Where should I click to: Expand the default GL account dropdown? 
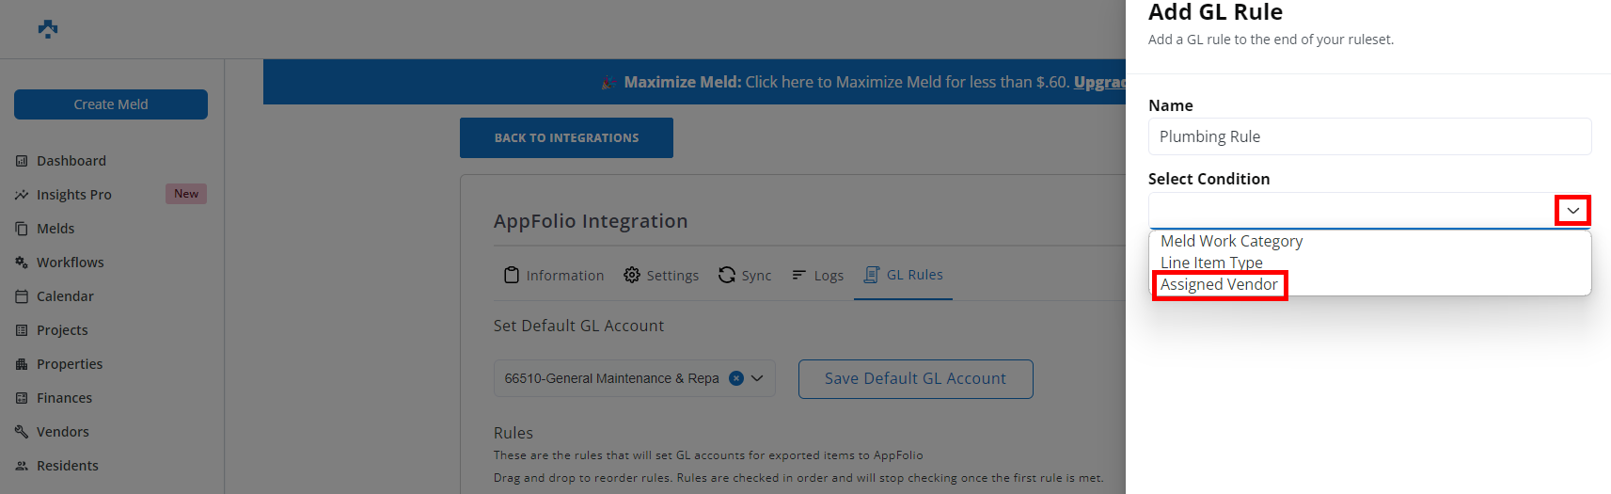[757, 378]
